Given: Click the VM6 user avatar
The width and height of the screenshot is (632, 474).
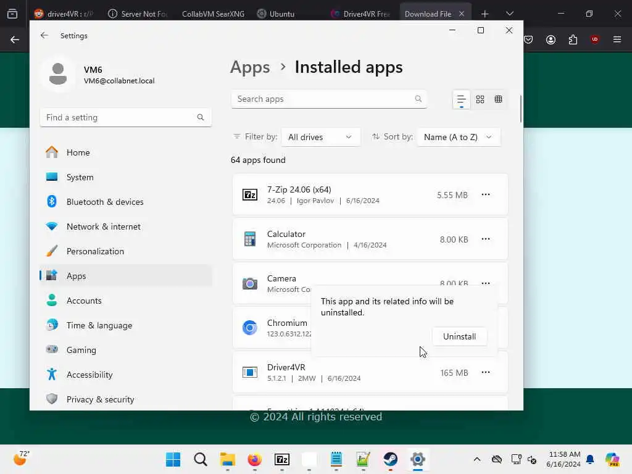Looking at the screenshot, I should (x=58, y=74).
